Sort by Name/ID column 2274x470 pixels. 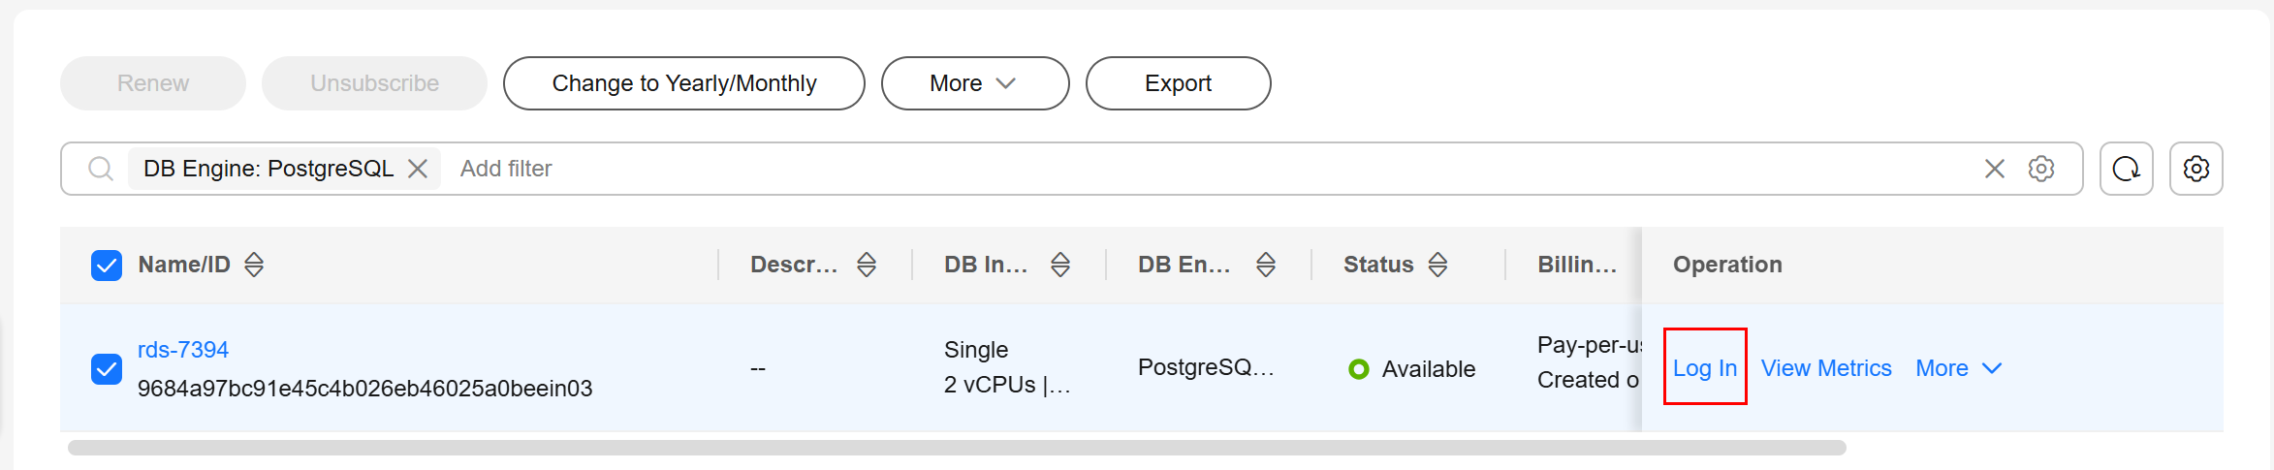(254, 265)
